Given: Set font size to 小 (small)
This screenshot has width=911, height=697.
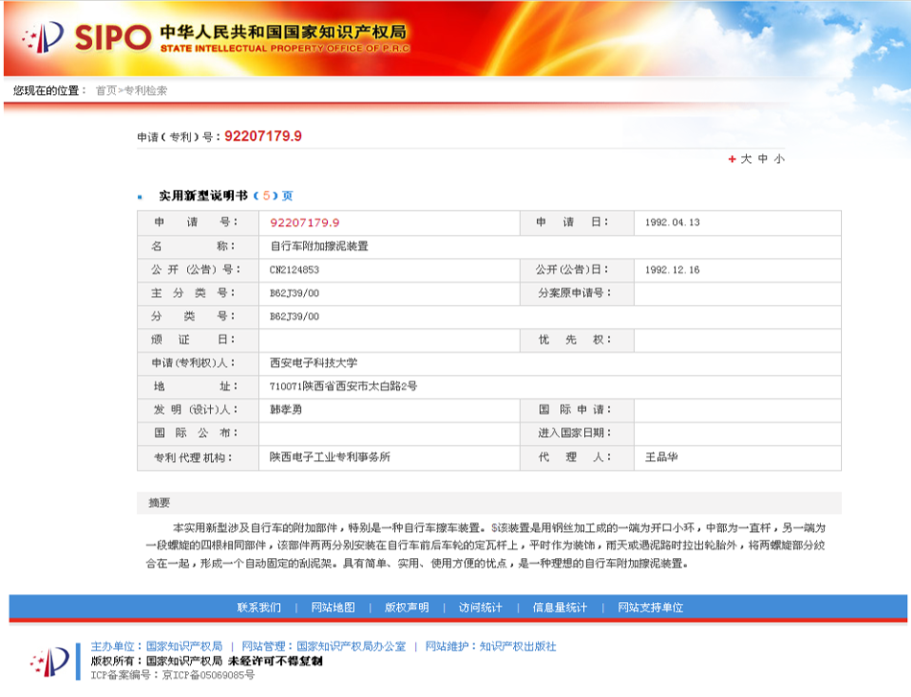Looking at the screenshot, I should click(x=780, y=159).
